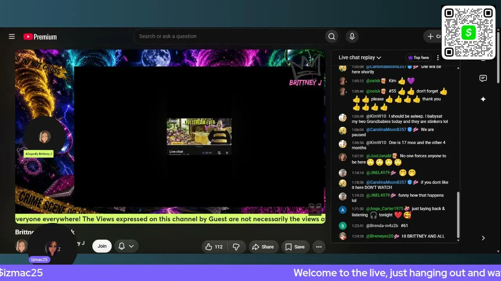501x281 pixels.
Task: Click the right chevron arrow beside the chat
Action: 483,238
